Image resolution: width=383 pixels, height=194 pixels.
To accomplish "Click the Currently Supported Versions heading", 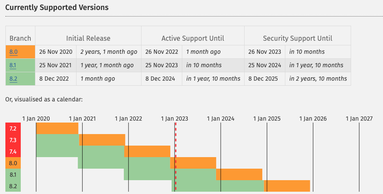I will (57, 7).
